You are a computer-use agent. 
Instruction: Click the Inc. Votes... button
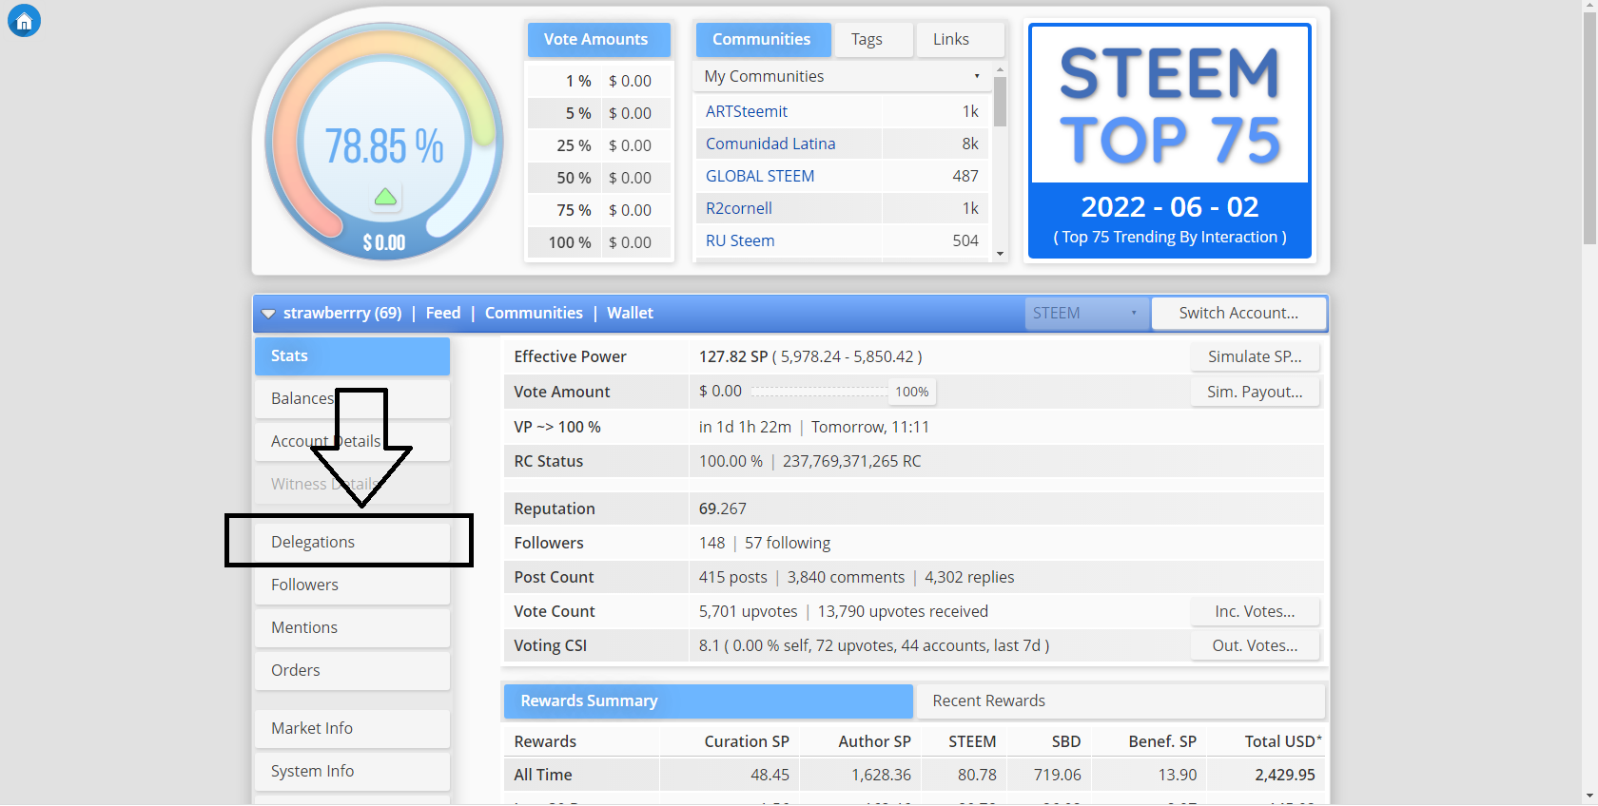coord(1255,611)
